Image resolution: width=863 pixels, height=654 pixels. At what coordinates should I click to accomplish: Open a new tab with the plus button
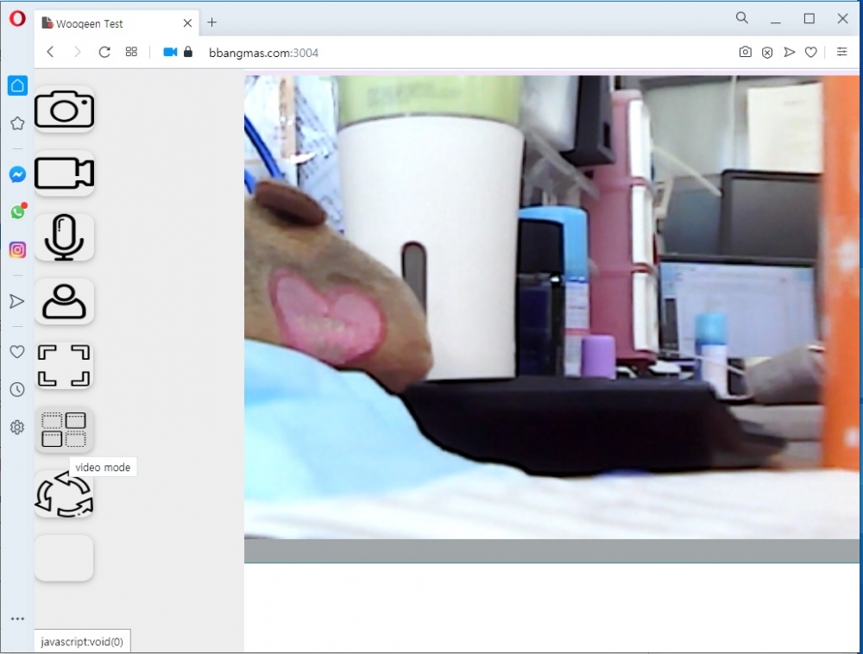[x=212, y=22]
